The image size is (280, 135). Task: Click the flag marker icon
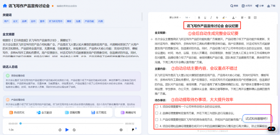133,130
